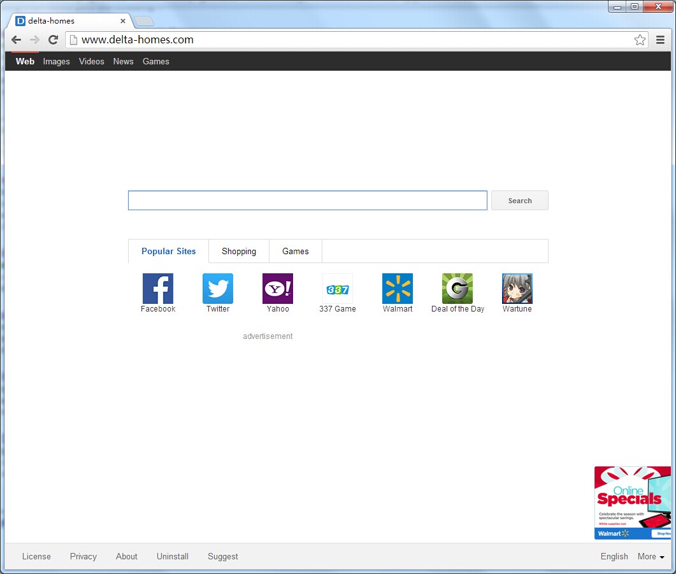Open the Uninstall footer link
Image resolution: width=676 pixels, height=574 pixels.
click(173, 556)
